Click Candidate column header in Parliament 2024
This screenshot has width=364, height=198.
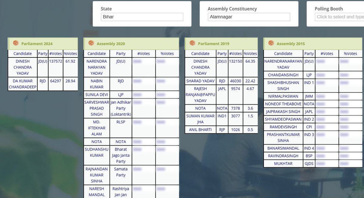pos(23,54)
